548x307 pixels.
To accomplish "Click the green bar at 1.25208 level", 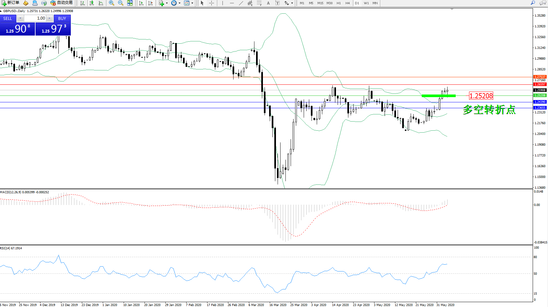I will point(438,96).
